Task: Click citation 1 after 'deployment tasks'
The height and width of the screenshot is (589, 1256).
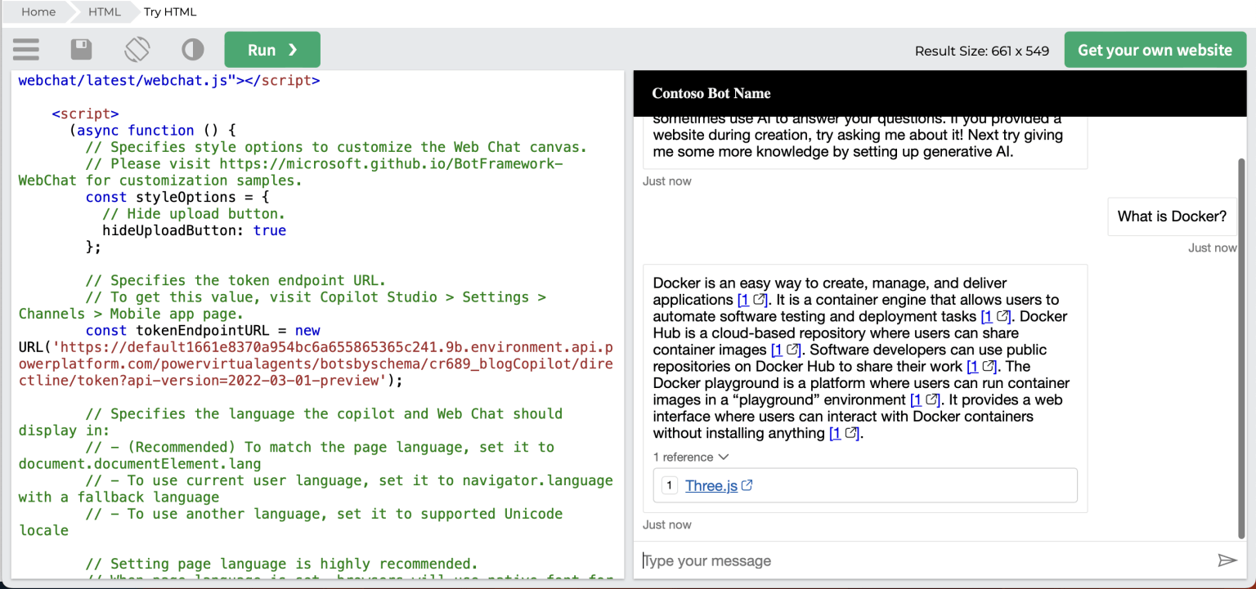Action: 987,316
